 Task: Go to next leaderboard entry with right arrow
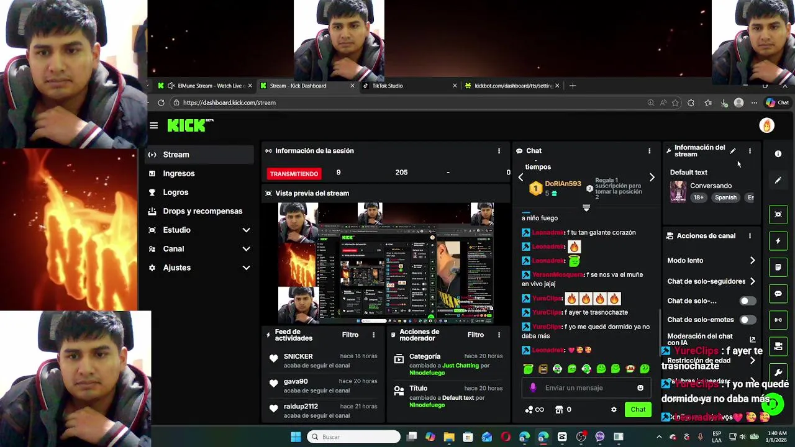pyautogui.click(x=652, y=178)
